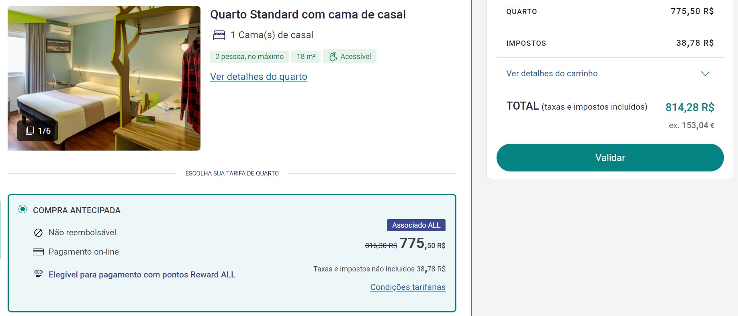Viewport: 738px width, 316px height.
Task: Open Condições tarifárias link
Action: (x=408, y=287)
